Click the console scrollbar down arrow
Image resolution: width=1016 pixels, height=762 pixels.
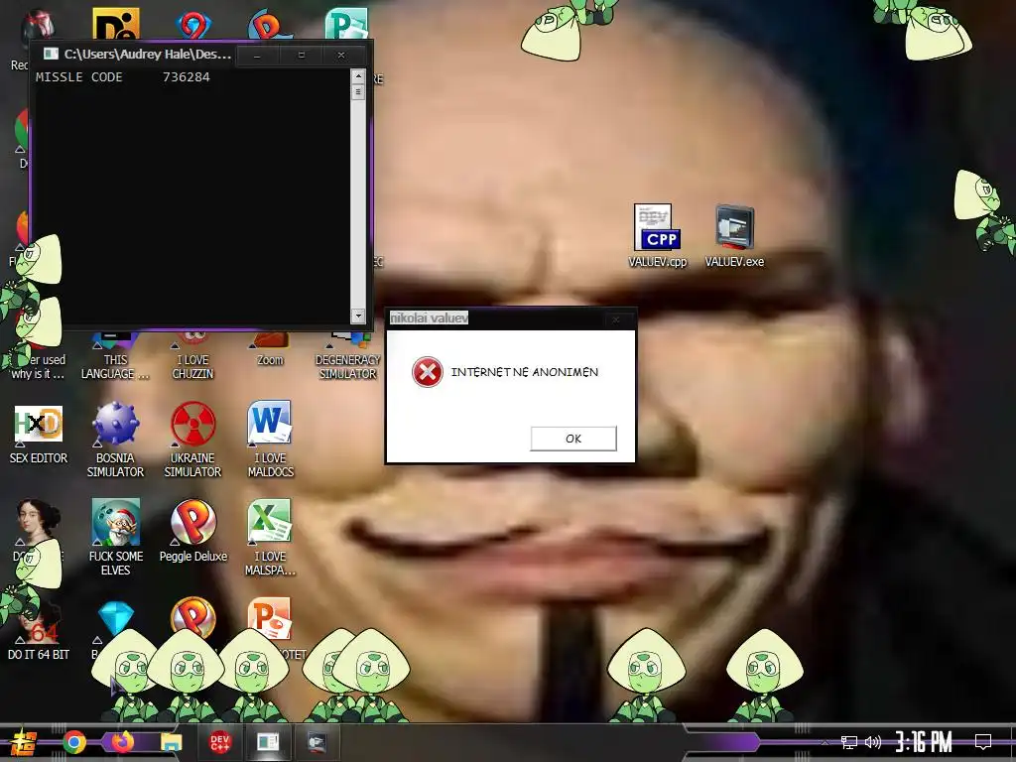point(357,317)
